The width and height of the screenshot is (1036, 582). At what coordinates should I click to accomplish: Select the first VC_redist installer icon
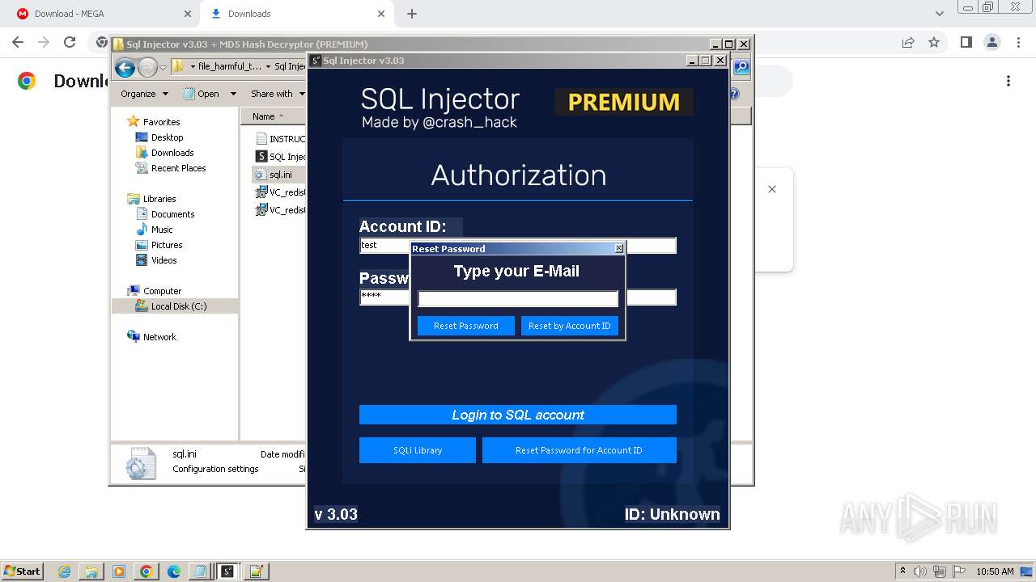point(261,192)
